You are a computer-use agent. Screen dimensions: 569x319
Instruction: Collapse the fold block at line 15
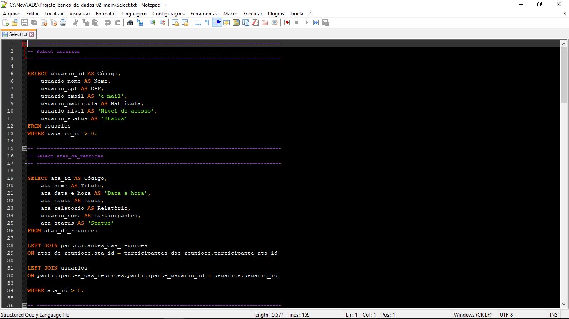tap(25, 148)
